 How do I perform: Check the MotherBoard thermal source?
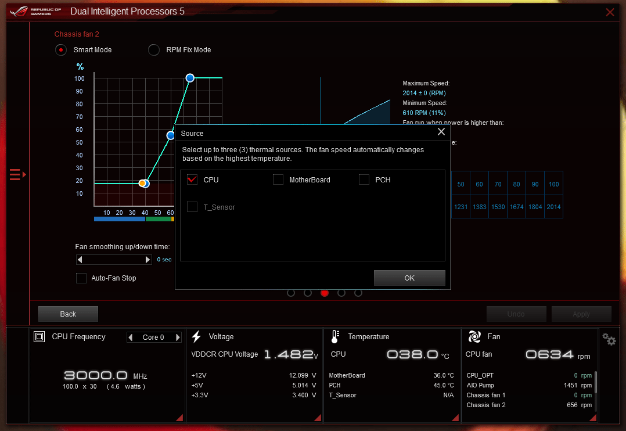(278, 179)
